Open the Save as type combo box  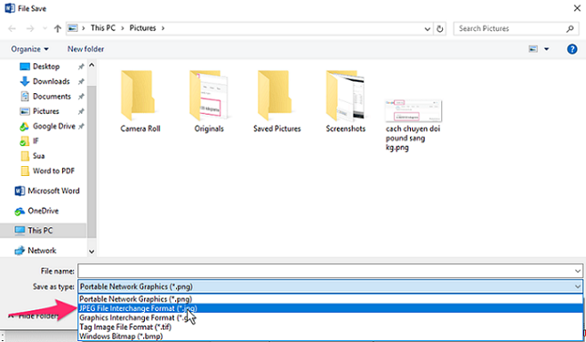[331, 287]
